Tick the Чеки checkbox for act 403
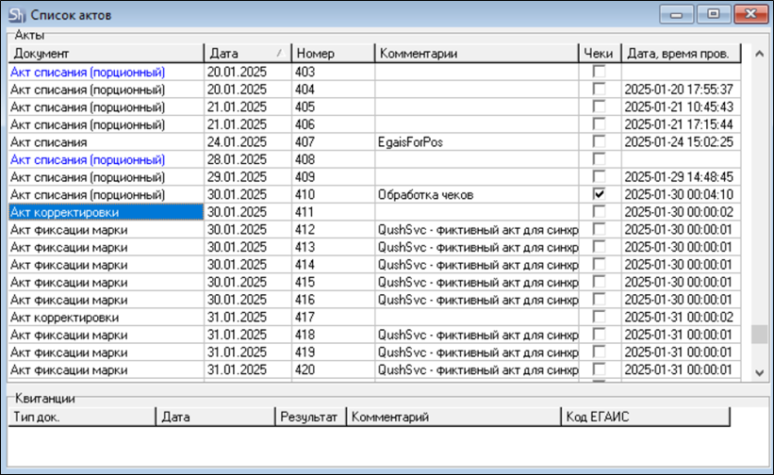The width and height of the screenshot is (774, 475). point(599,72)
